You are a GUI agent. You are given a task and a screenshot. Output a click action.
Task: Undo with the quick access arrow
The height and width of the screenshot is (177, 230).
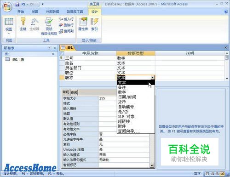coord(23,5)
